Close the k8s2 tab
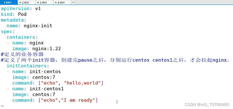233x109 pixels. coord(33,2)
